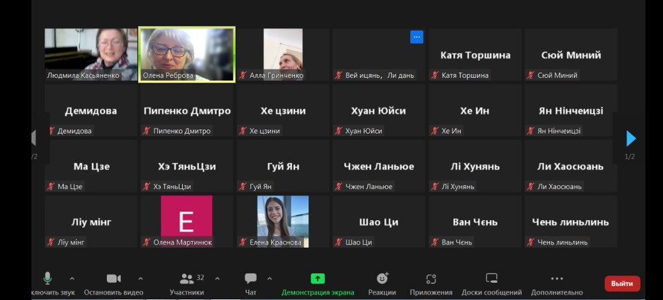Click the Вей ицянь, Ли дань name label
Viewport: 663px width, 300px height.
[x=380, y=76]
